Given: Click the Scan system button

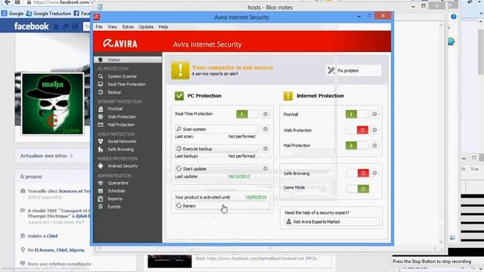Looking at the screenshot, I should [x=216, y=129].
